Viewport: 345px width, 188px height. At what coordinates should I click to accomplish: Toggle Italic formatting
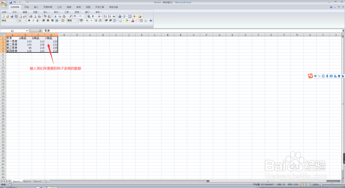click(x=33, y=20)
